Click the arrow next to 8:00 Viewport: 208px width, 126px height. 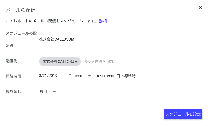[89, 76]
